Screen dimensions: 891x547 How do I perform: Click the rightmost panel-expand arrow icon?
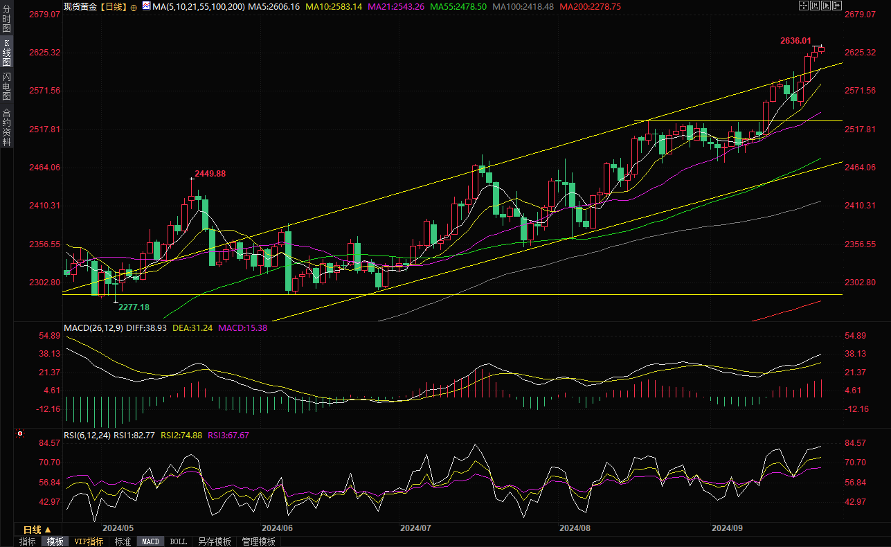836,6
